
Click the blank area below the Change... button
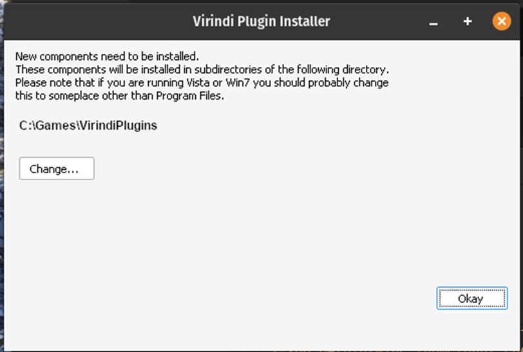(x=57, y=219)
